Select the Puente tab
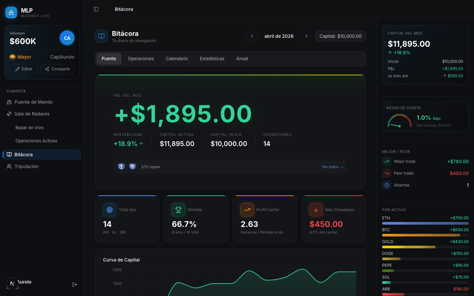 click(109, 59)
